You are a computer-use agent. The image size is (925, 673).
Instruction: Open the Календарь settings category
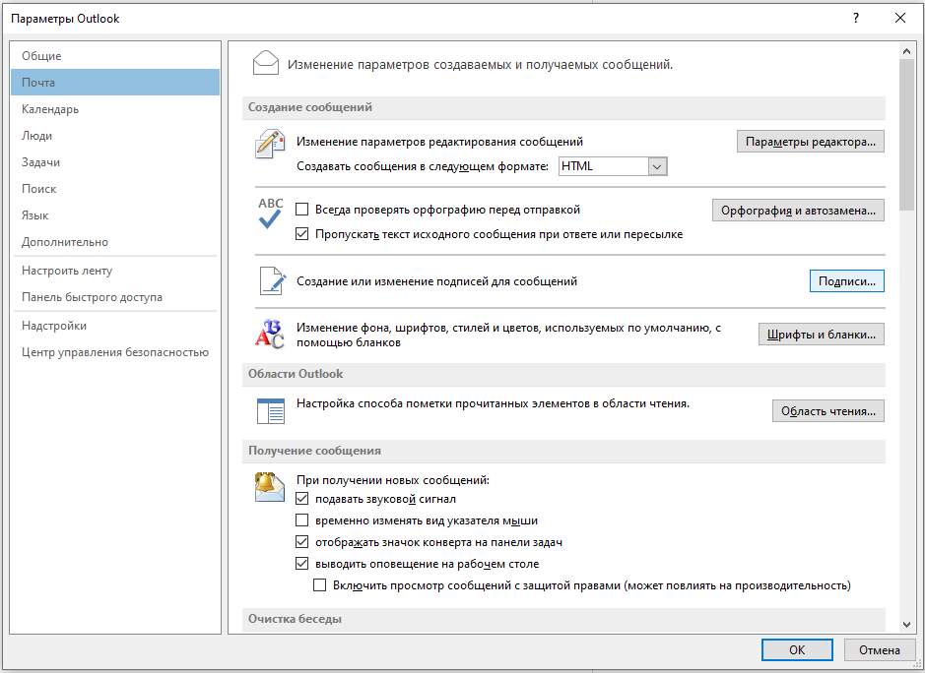tap(115, 109)
